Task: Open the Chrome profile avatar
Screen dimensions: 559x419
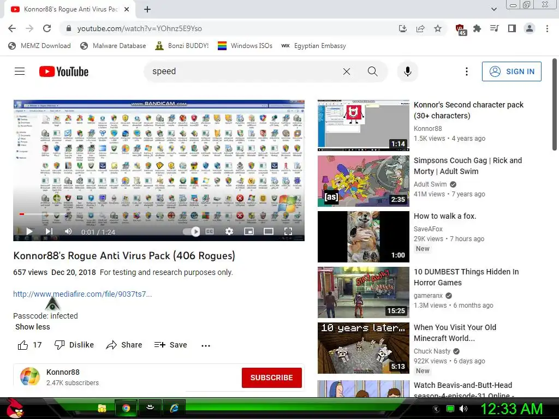Action: [530, 28]
